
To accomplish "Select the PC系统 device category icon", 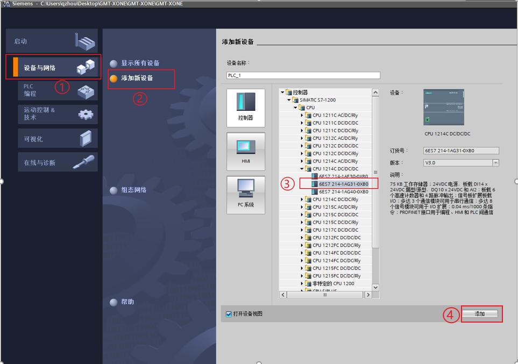I will pos(245,194).
